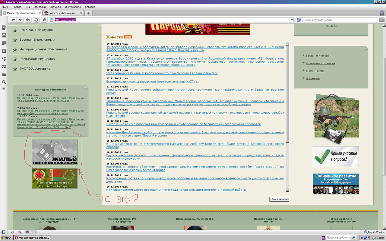The height and width of the screenshot is (241, 386).
Task: Click the Пуск start button
Action: (6, 238)
